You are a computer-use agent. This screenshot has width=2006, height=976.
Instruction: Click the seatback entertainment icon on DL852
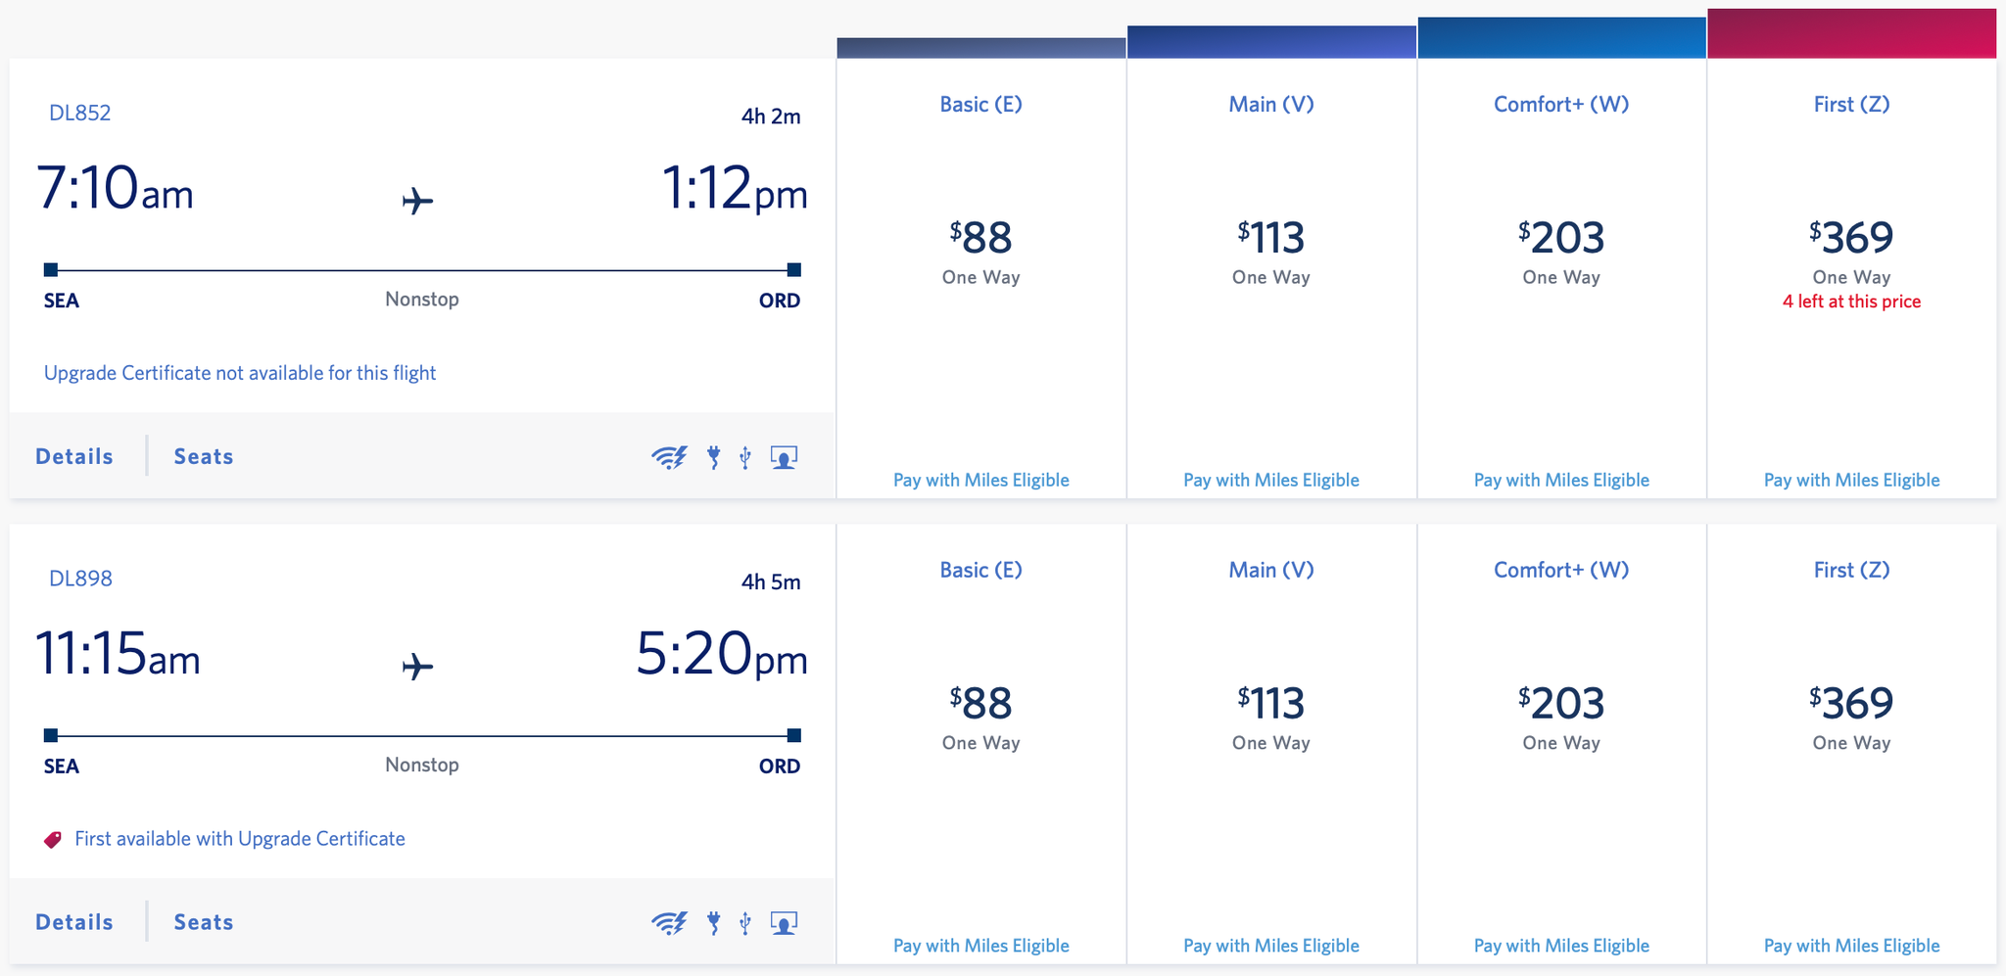click(784, 455)
